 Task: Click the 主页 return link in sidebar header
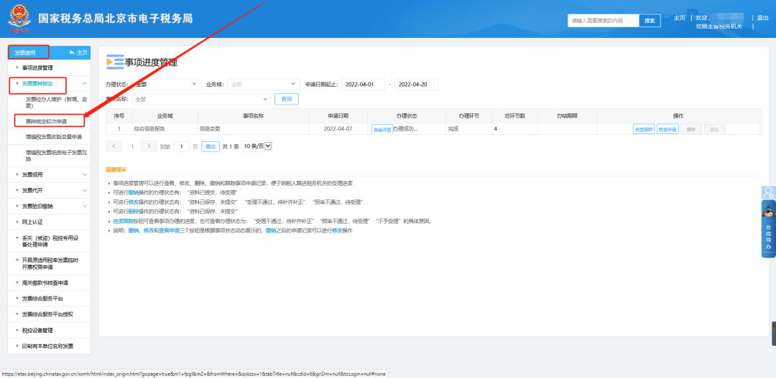(x=78, y=52)
